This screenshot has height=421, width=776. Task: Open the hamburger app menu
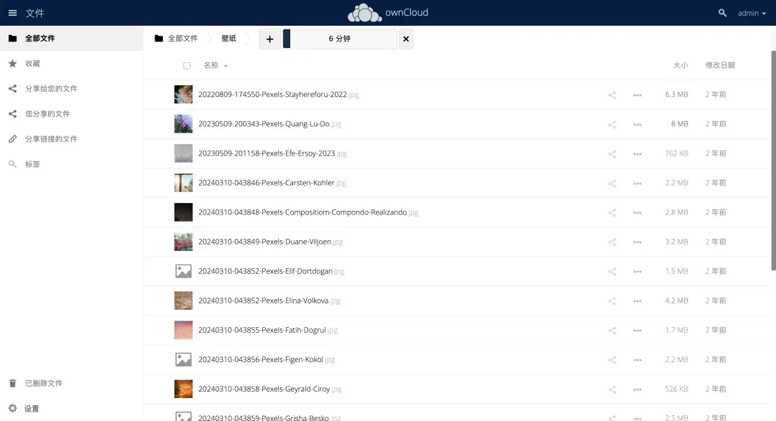12,13
